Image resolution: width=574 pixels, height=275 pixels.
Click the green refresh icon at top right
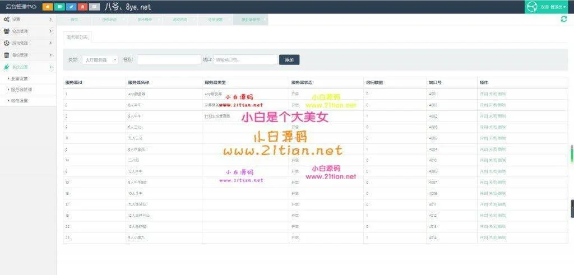coord(564,19)
